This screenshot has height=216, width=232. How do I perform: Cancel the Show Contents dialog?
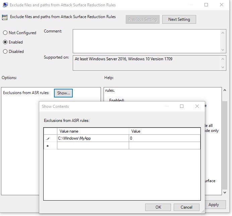186,207
